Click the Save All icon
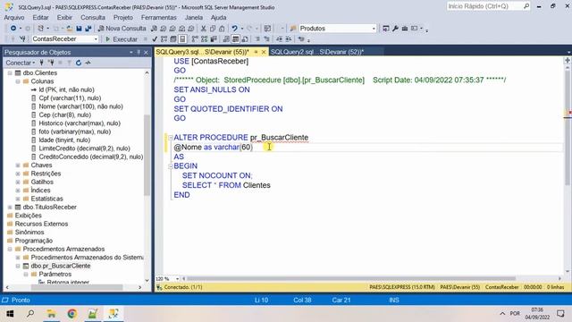Image resolution: width=572 pixels, height=322 pixels. 88,29
